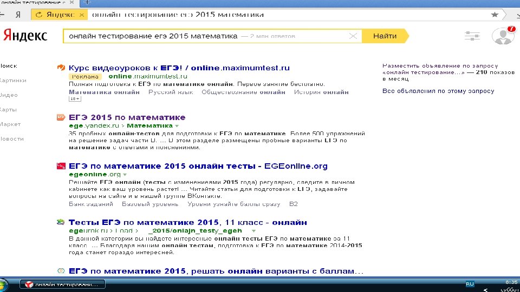
Task: Close the Яндекс chip in address bar
Action: click(82, 15)
